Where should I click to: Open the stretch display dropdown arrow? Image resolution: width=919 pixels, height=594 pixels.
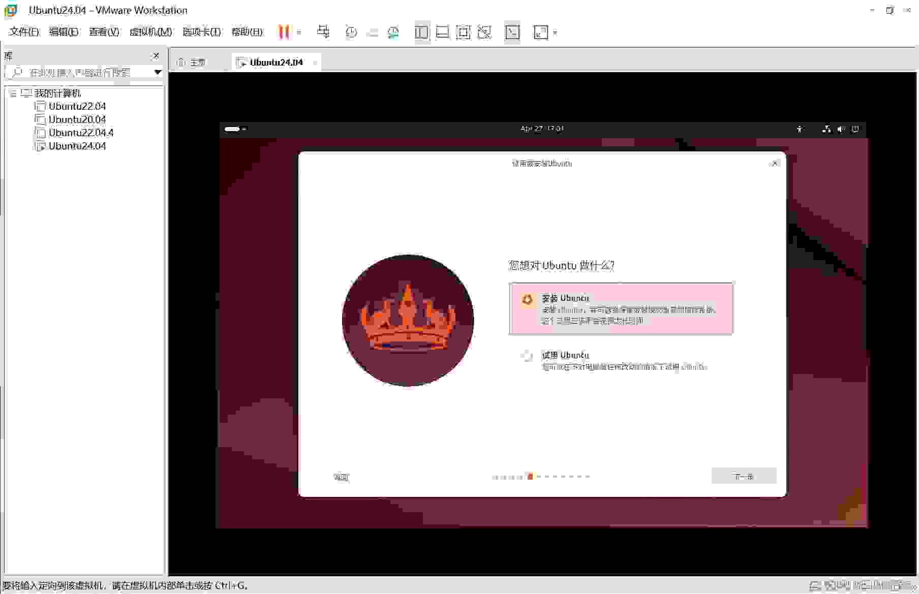click(x=555, y=33)
